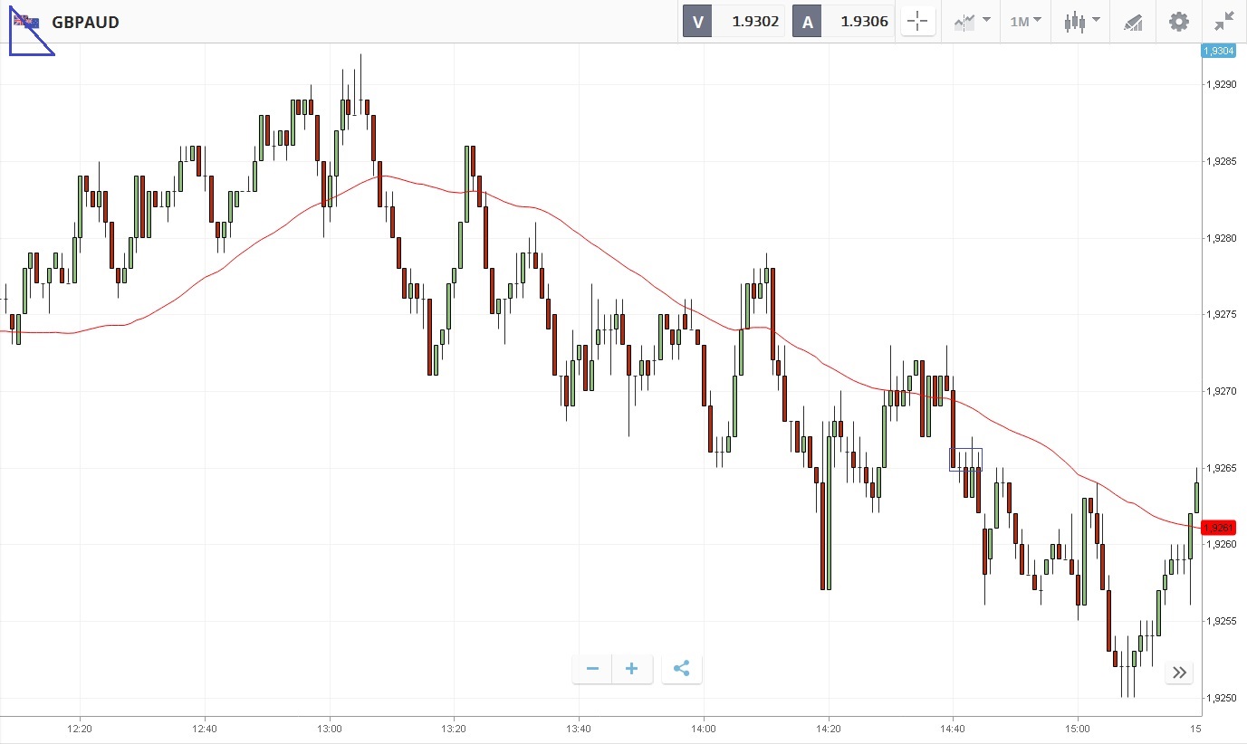Expand the candlestick chart type dropdown
Viewport: 1247px width, 744px height.
1081,22
